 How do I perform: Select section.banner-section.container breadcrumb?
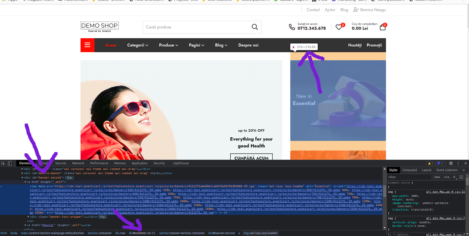click(x=182, y=233)
